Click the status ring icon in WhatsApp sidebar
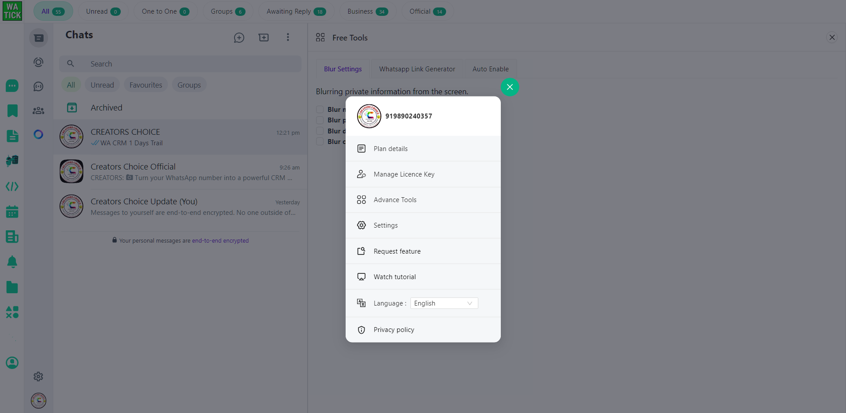846x413 pixels. pos(39,62)
